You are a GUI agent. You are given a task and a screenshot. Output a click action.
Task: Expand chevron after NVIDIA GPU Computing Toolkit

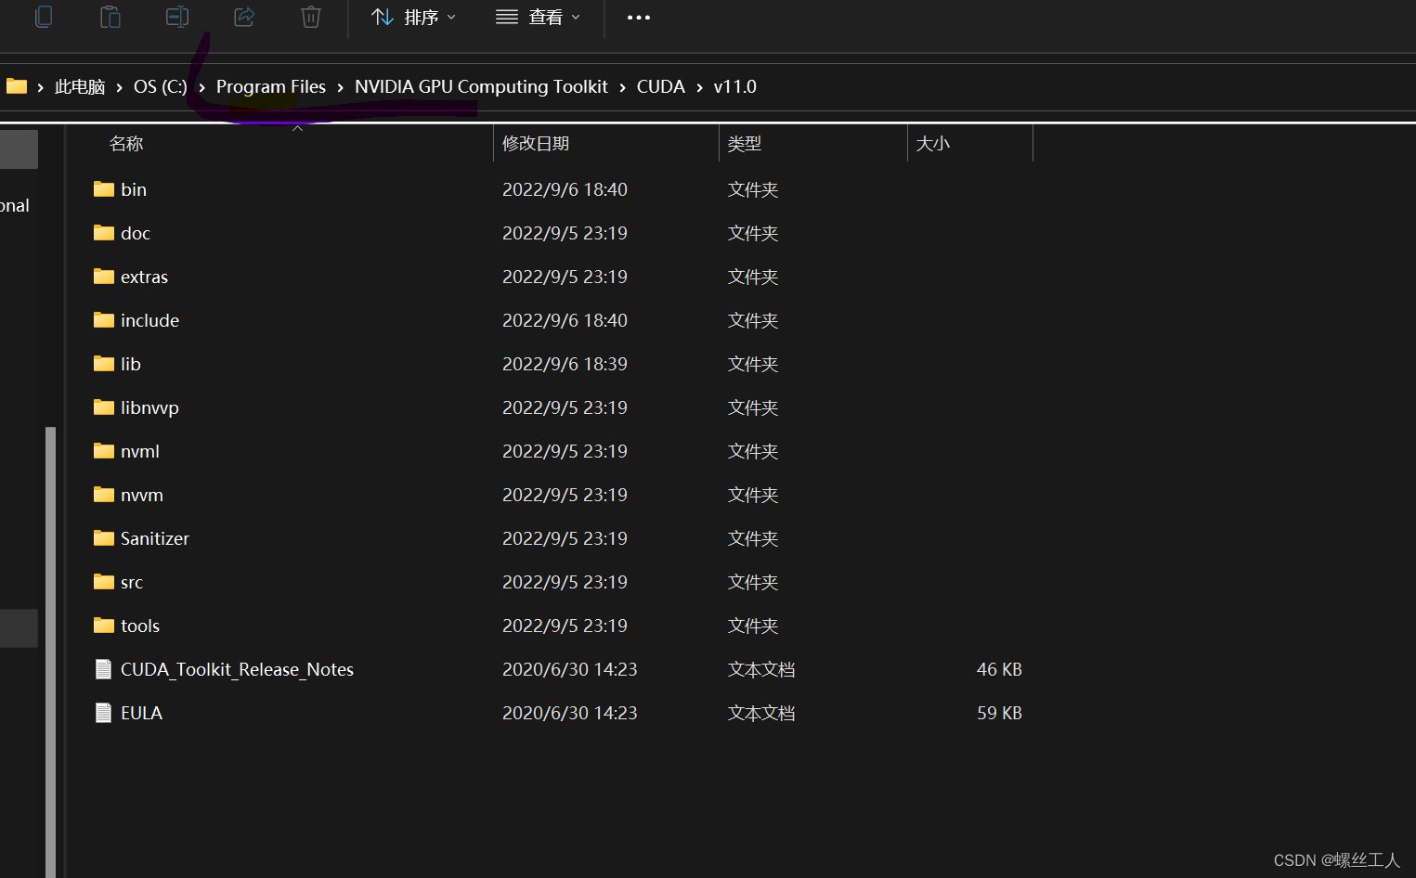[x=622, y=87]
